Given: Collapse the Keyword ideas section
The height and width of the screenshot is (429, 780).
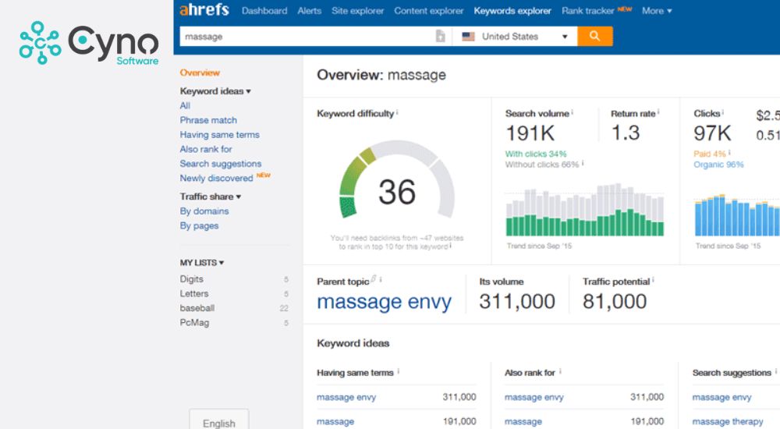Looking at the screenshot, I should 215,91.
